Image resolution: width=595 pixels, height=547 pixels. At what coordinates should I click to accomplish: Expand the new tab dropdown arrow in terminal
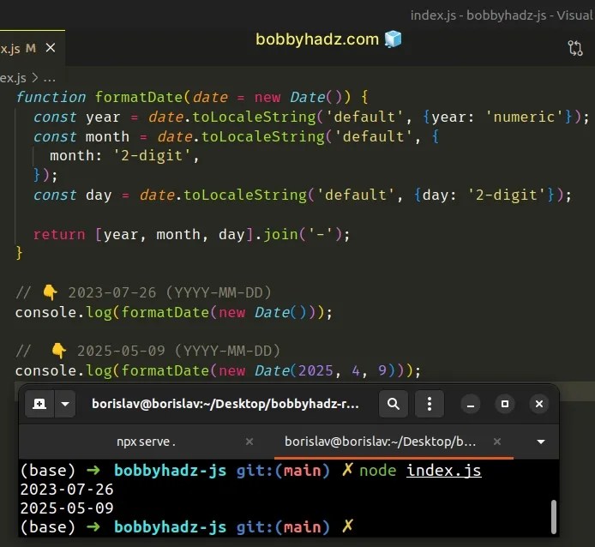click(x=65, y=404)
